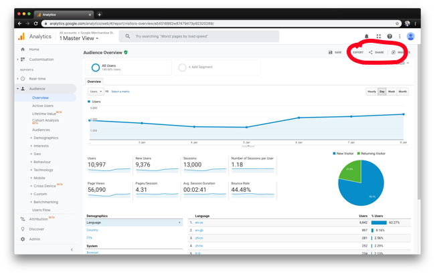The image size is (435, 274).
Task: Click the green verified shield icon
Action: pos(126,52)
